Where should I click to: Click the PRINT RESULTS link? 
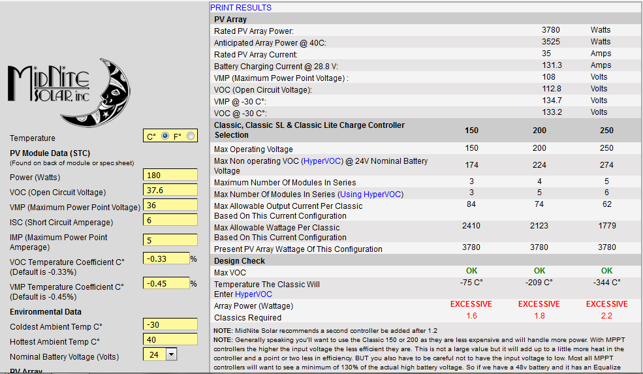(241, 7)
